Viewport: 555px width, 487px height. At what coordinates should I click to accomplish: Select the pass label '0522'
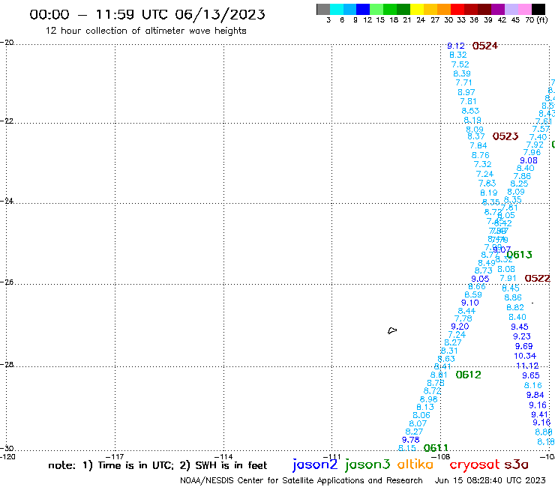(x=537, y=278)
